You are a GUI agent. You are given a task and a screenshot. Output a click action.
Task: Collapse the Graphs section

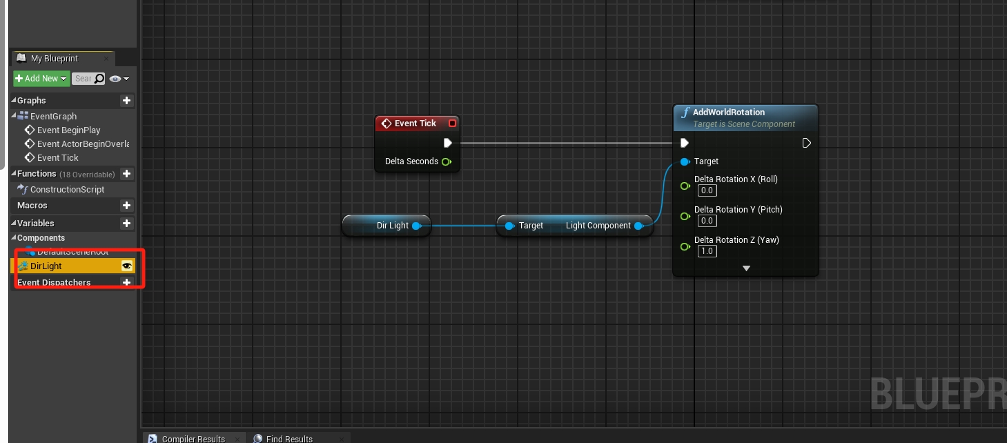click(x=14, y=101)
